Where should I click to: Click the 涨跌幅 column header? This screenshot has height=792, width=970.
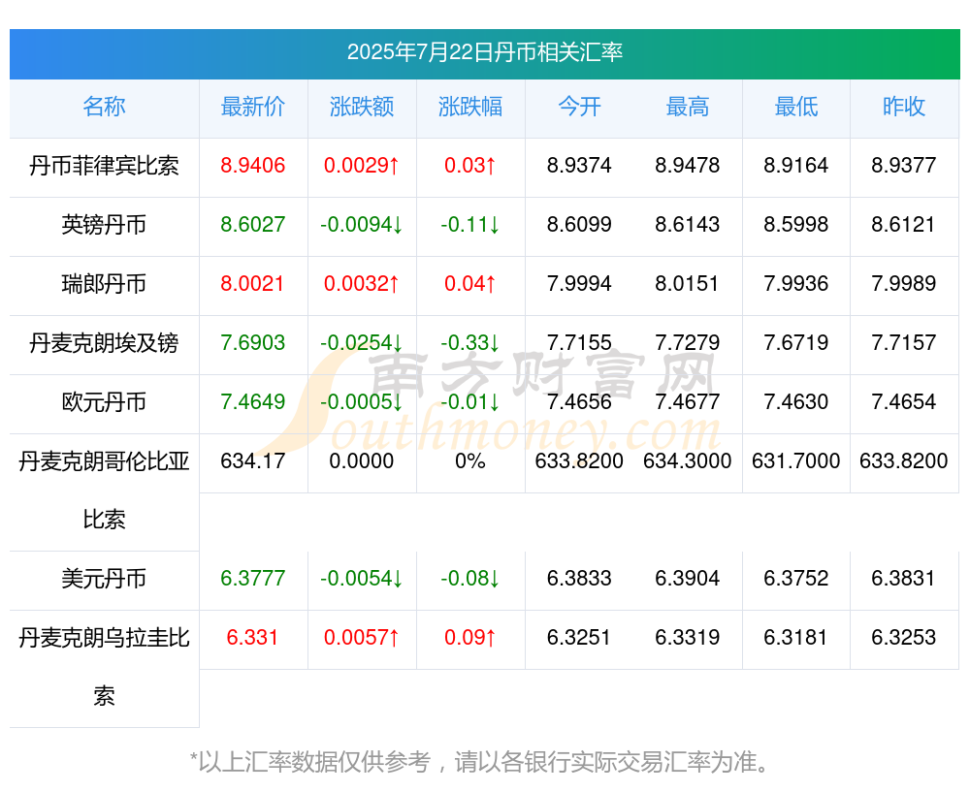click(x=470, y=107)
